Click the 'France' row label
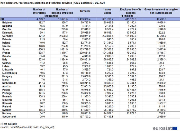The image size is (180, 132). coord(6,53)
